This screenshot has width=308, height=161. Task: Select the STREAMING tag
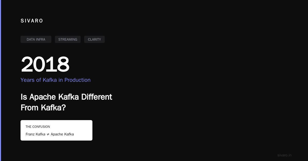coord(68,39)
